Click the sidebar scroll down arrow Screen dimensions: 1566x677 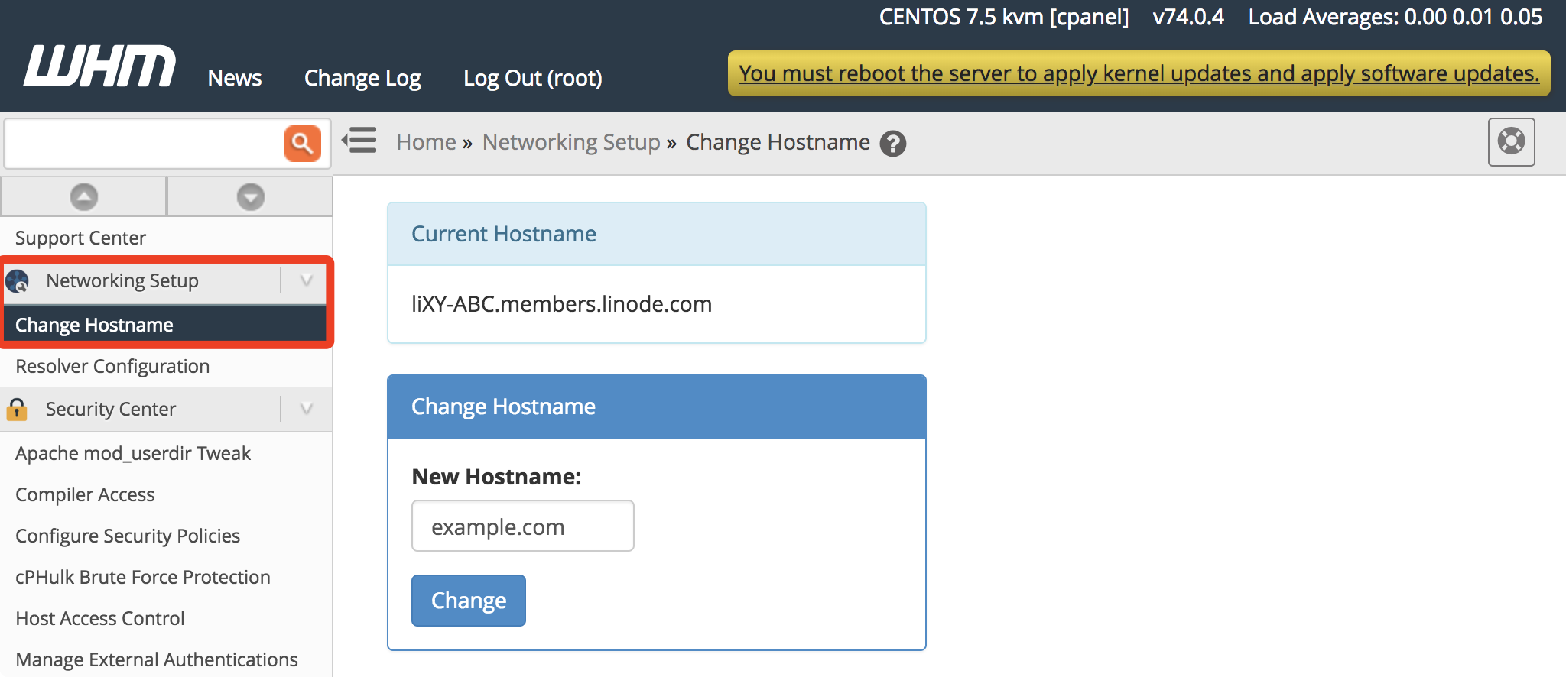[x=250, y=197]
